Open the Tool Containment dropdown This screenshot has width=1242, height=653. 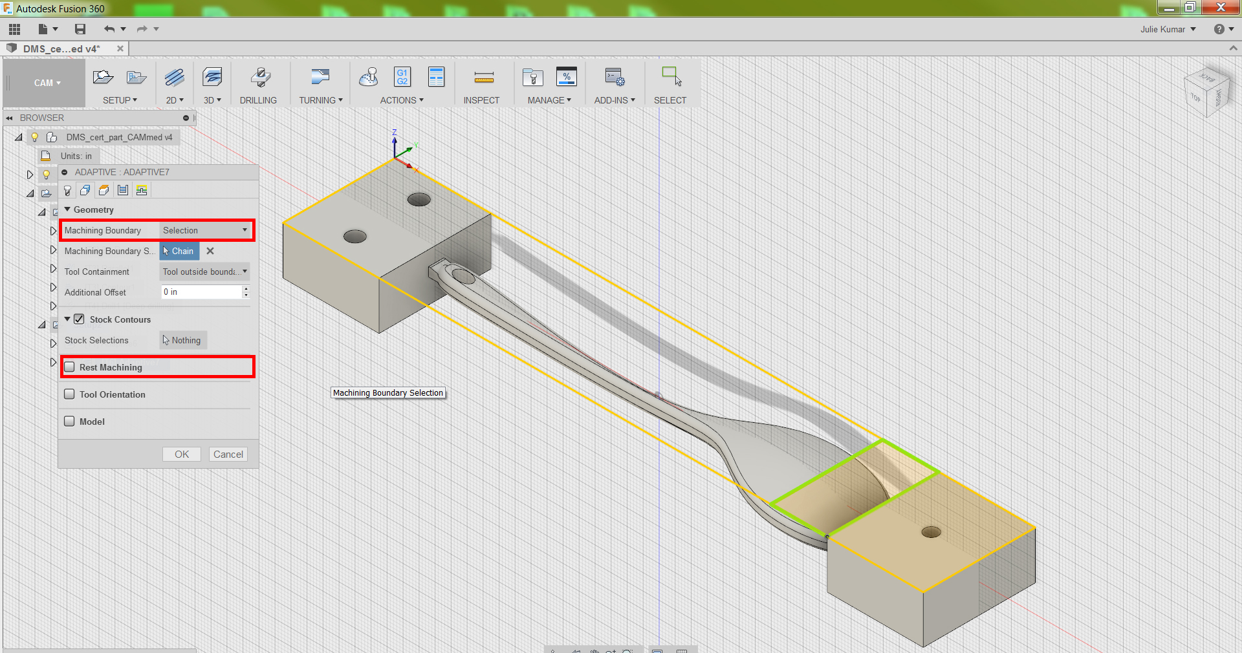(x=204, y=272)
